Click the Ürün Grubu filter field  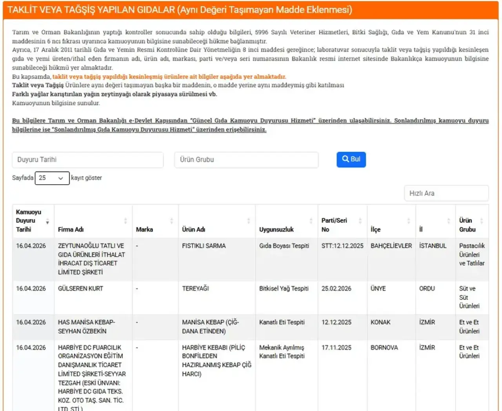(x=246, y=160)
